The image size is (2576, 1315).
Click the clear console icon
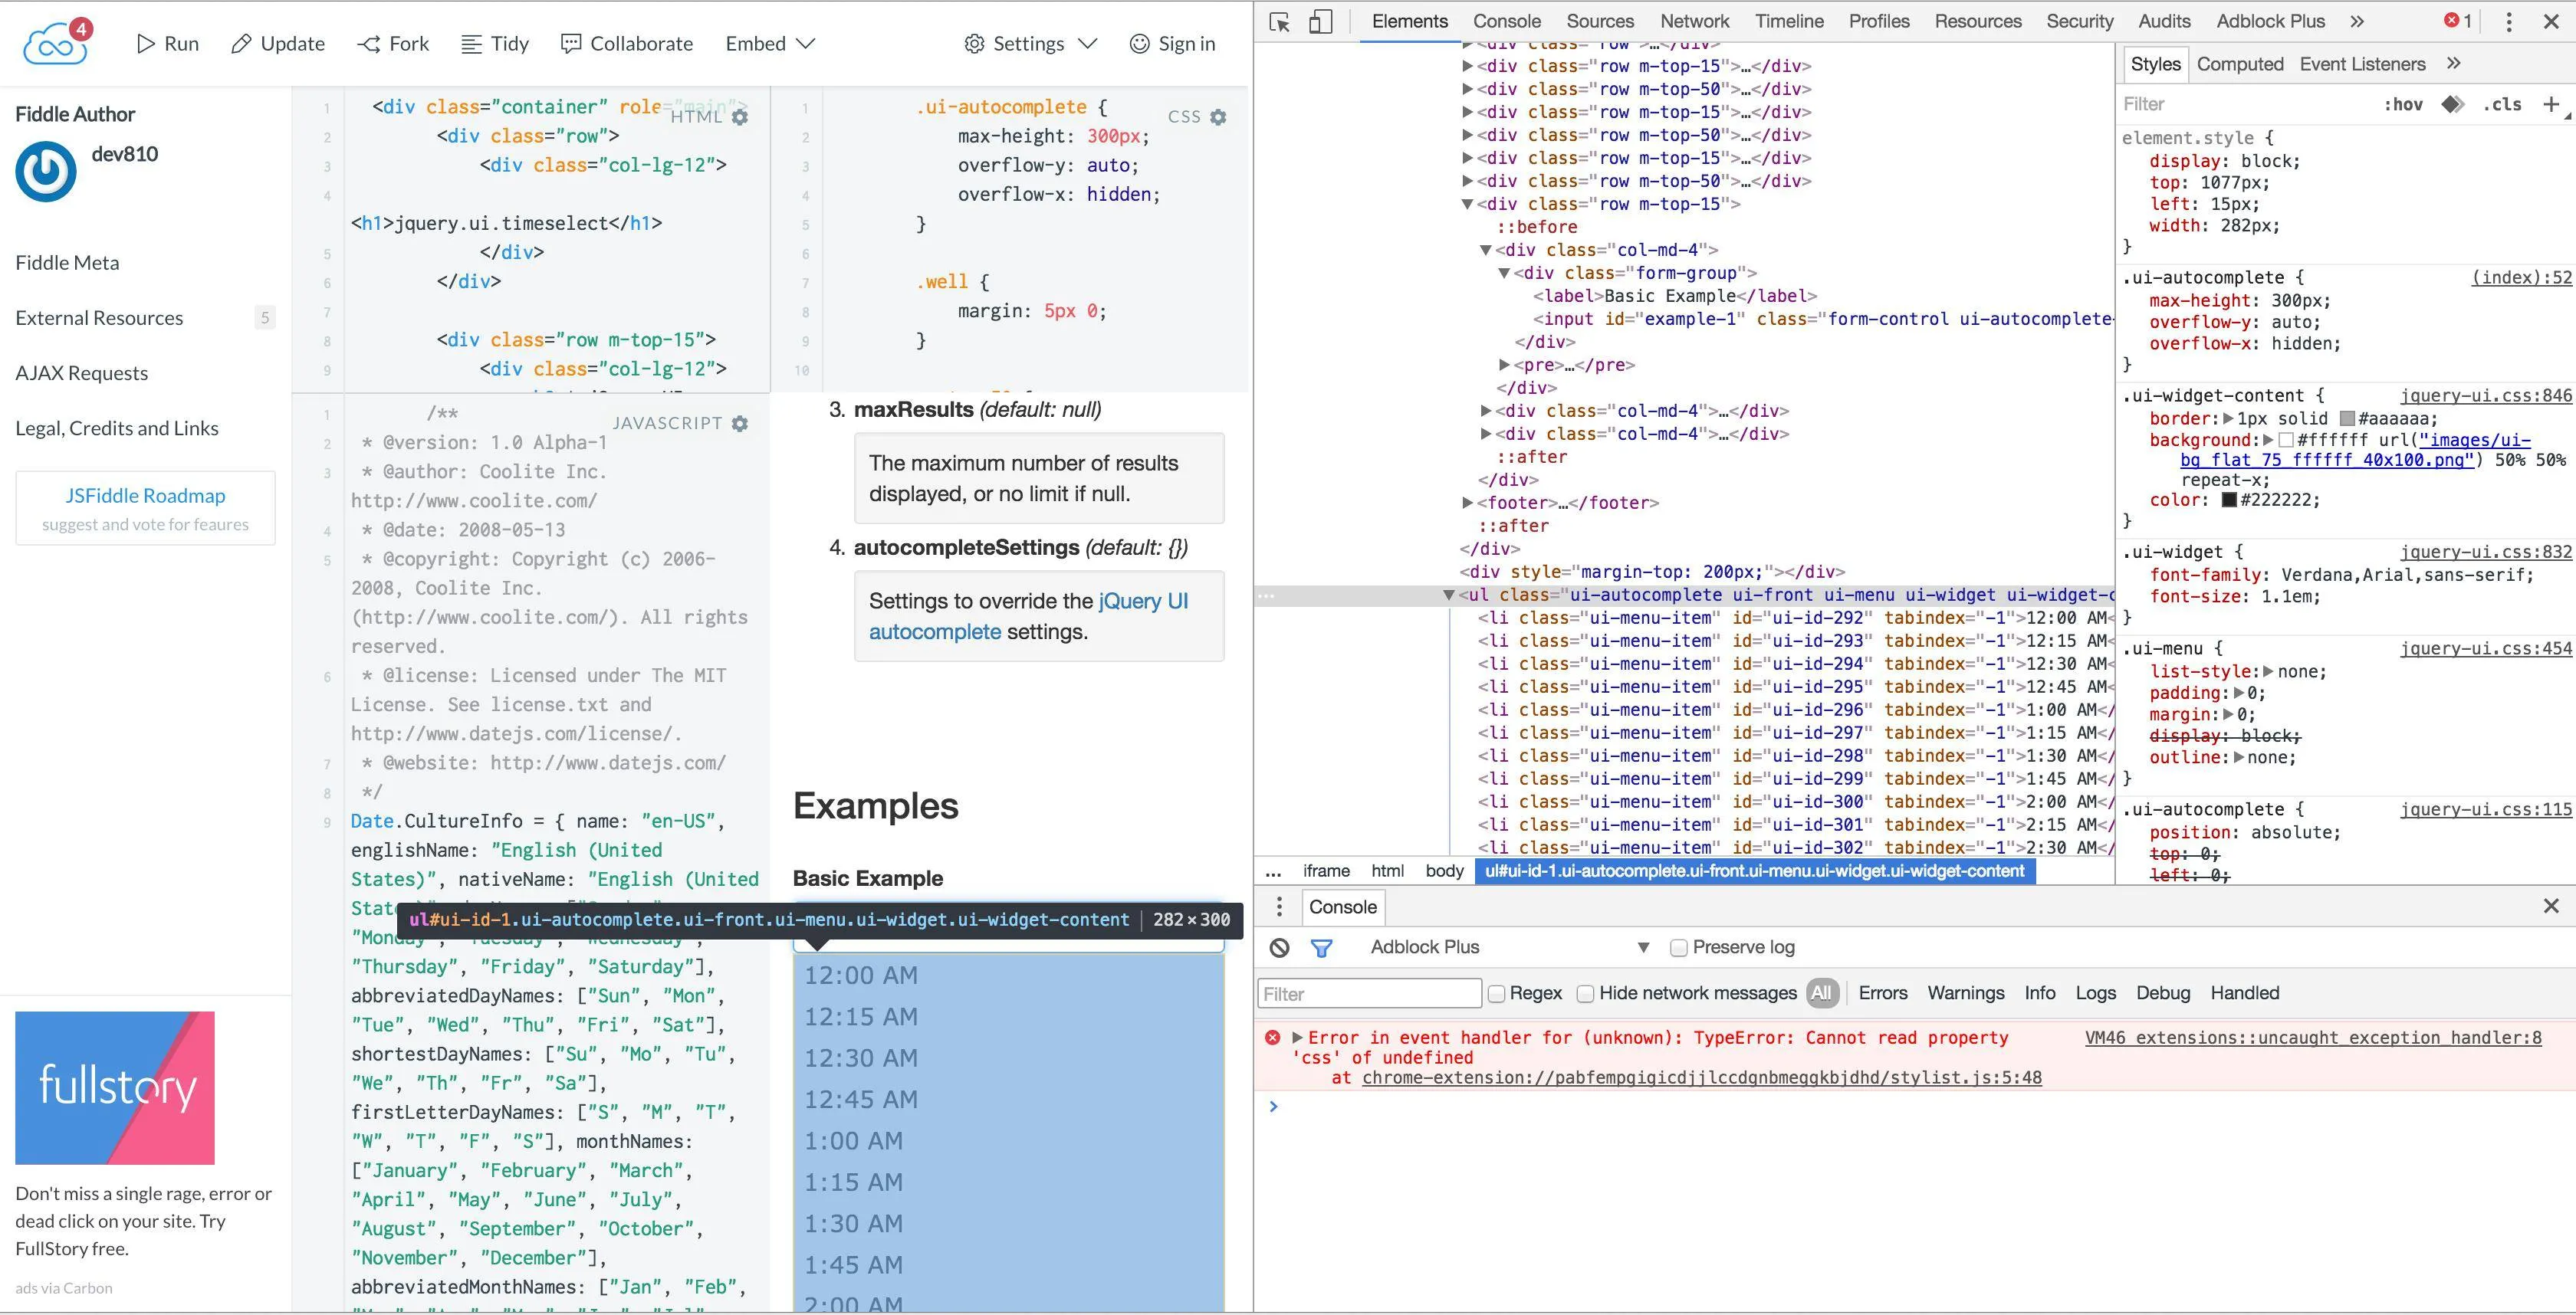coord(1279,947)
